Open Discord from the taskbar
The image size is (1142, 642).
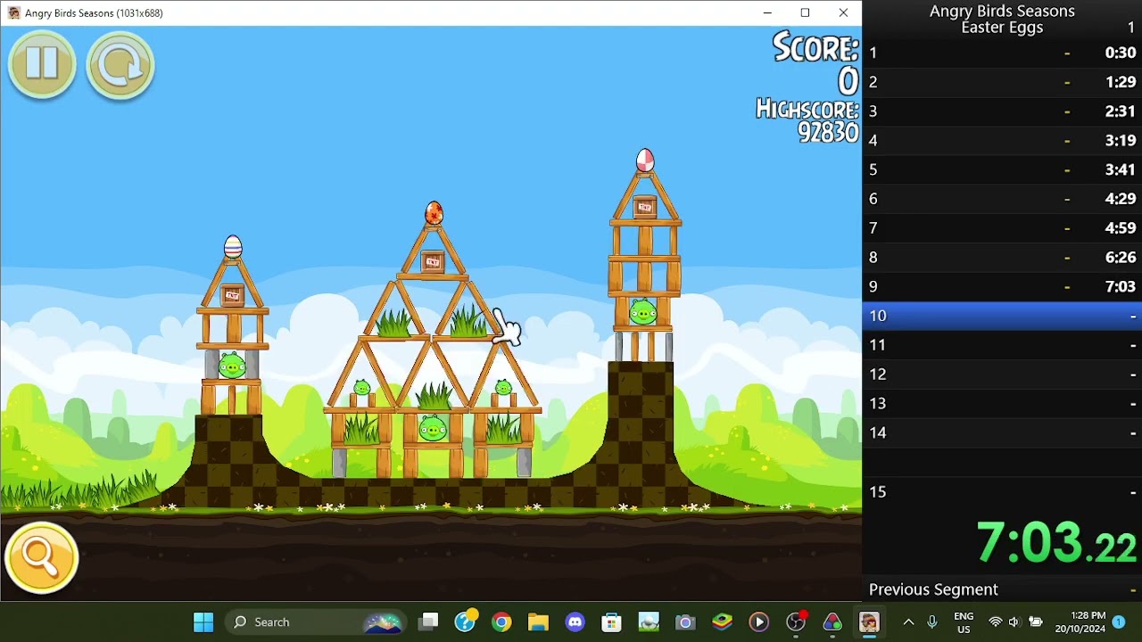(575, 622)
